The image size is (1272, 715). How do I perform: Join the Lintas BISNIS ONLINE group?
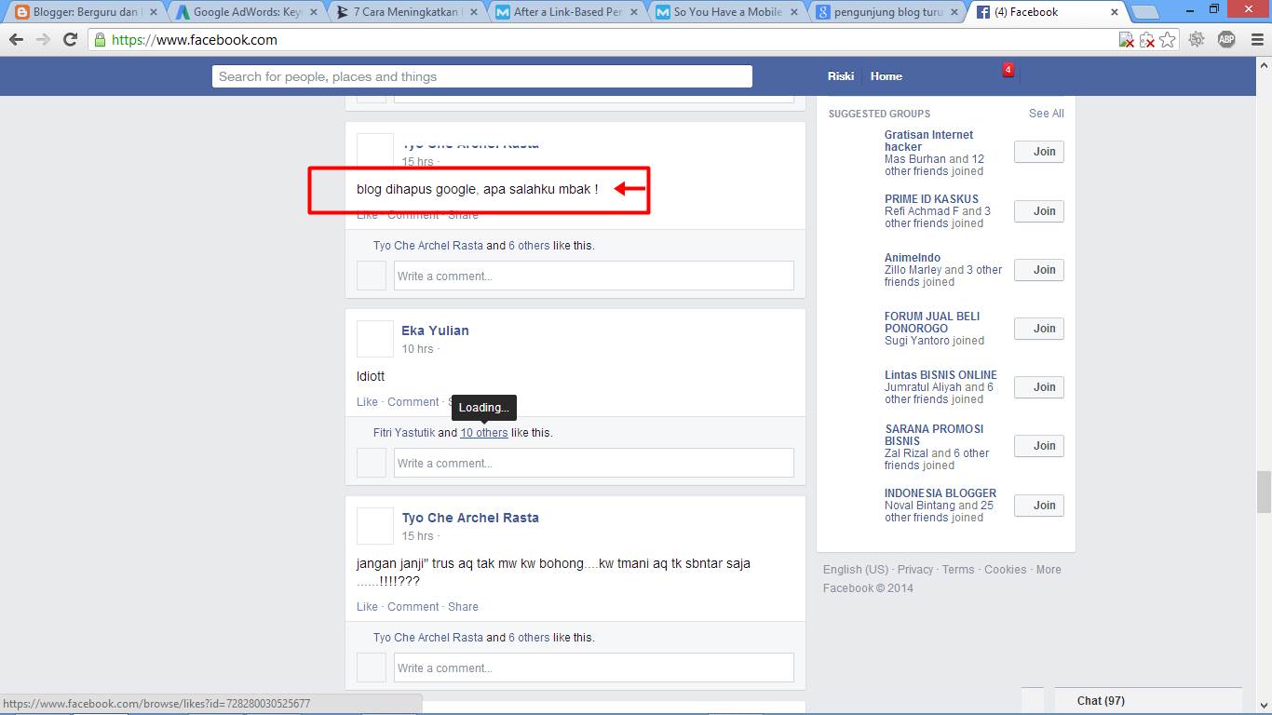[x=1039, y=387]
